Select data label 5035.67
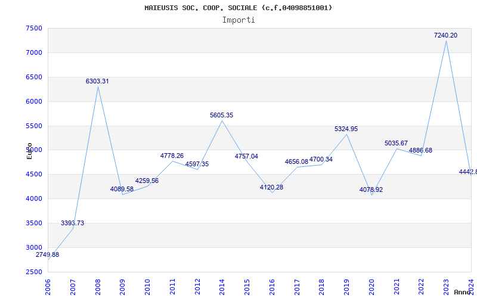 pos(396,143)
